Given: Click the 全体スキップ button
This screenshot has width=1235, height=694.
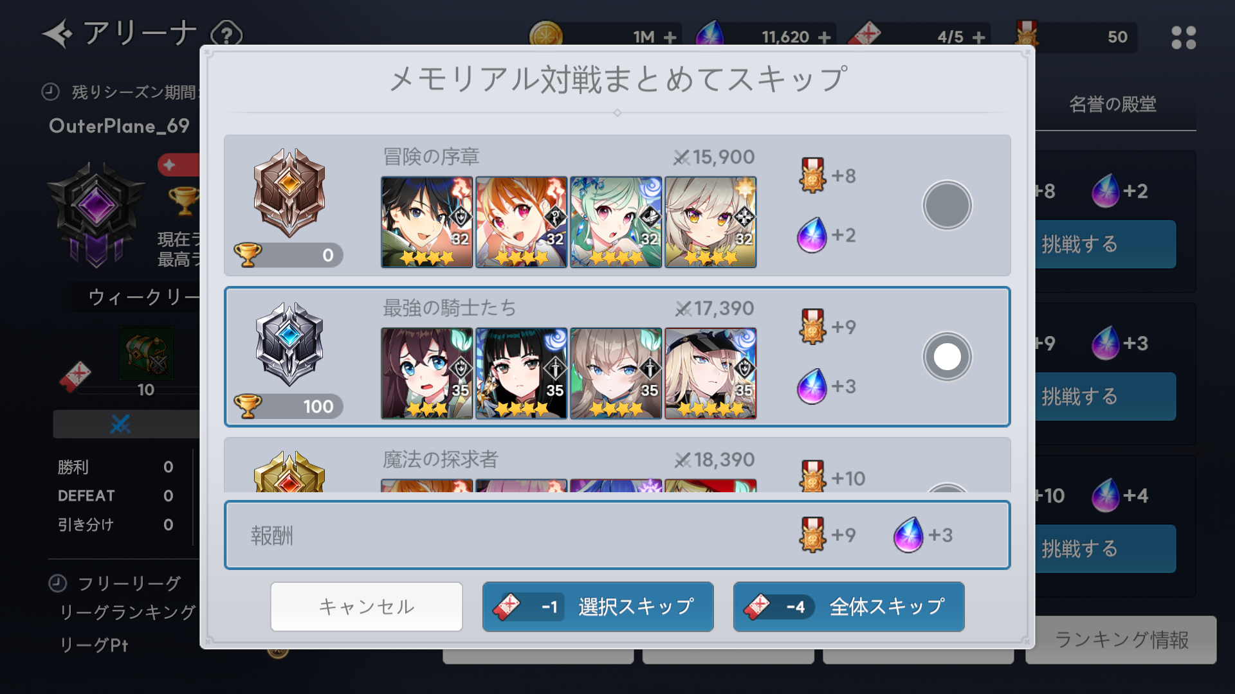Looking at the screenshot, I should [x=848, y=607].
